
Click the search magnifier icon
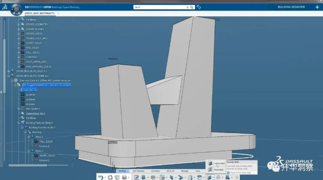(x=192, y=7)
